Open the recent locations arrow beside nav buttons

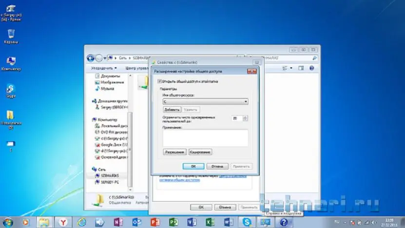105,58
